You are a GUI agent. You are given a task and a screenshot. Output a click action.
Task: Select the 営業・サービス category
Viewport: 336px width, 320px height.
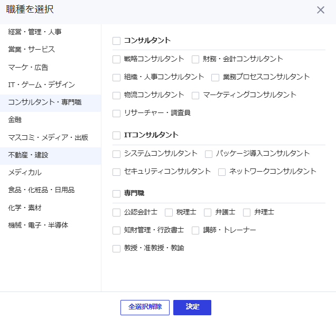[50, 50]
